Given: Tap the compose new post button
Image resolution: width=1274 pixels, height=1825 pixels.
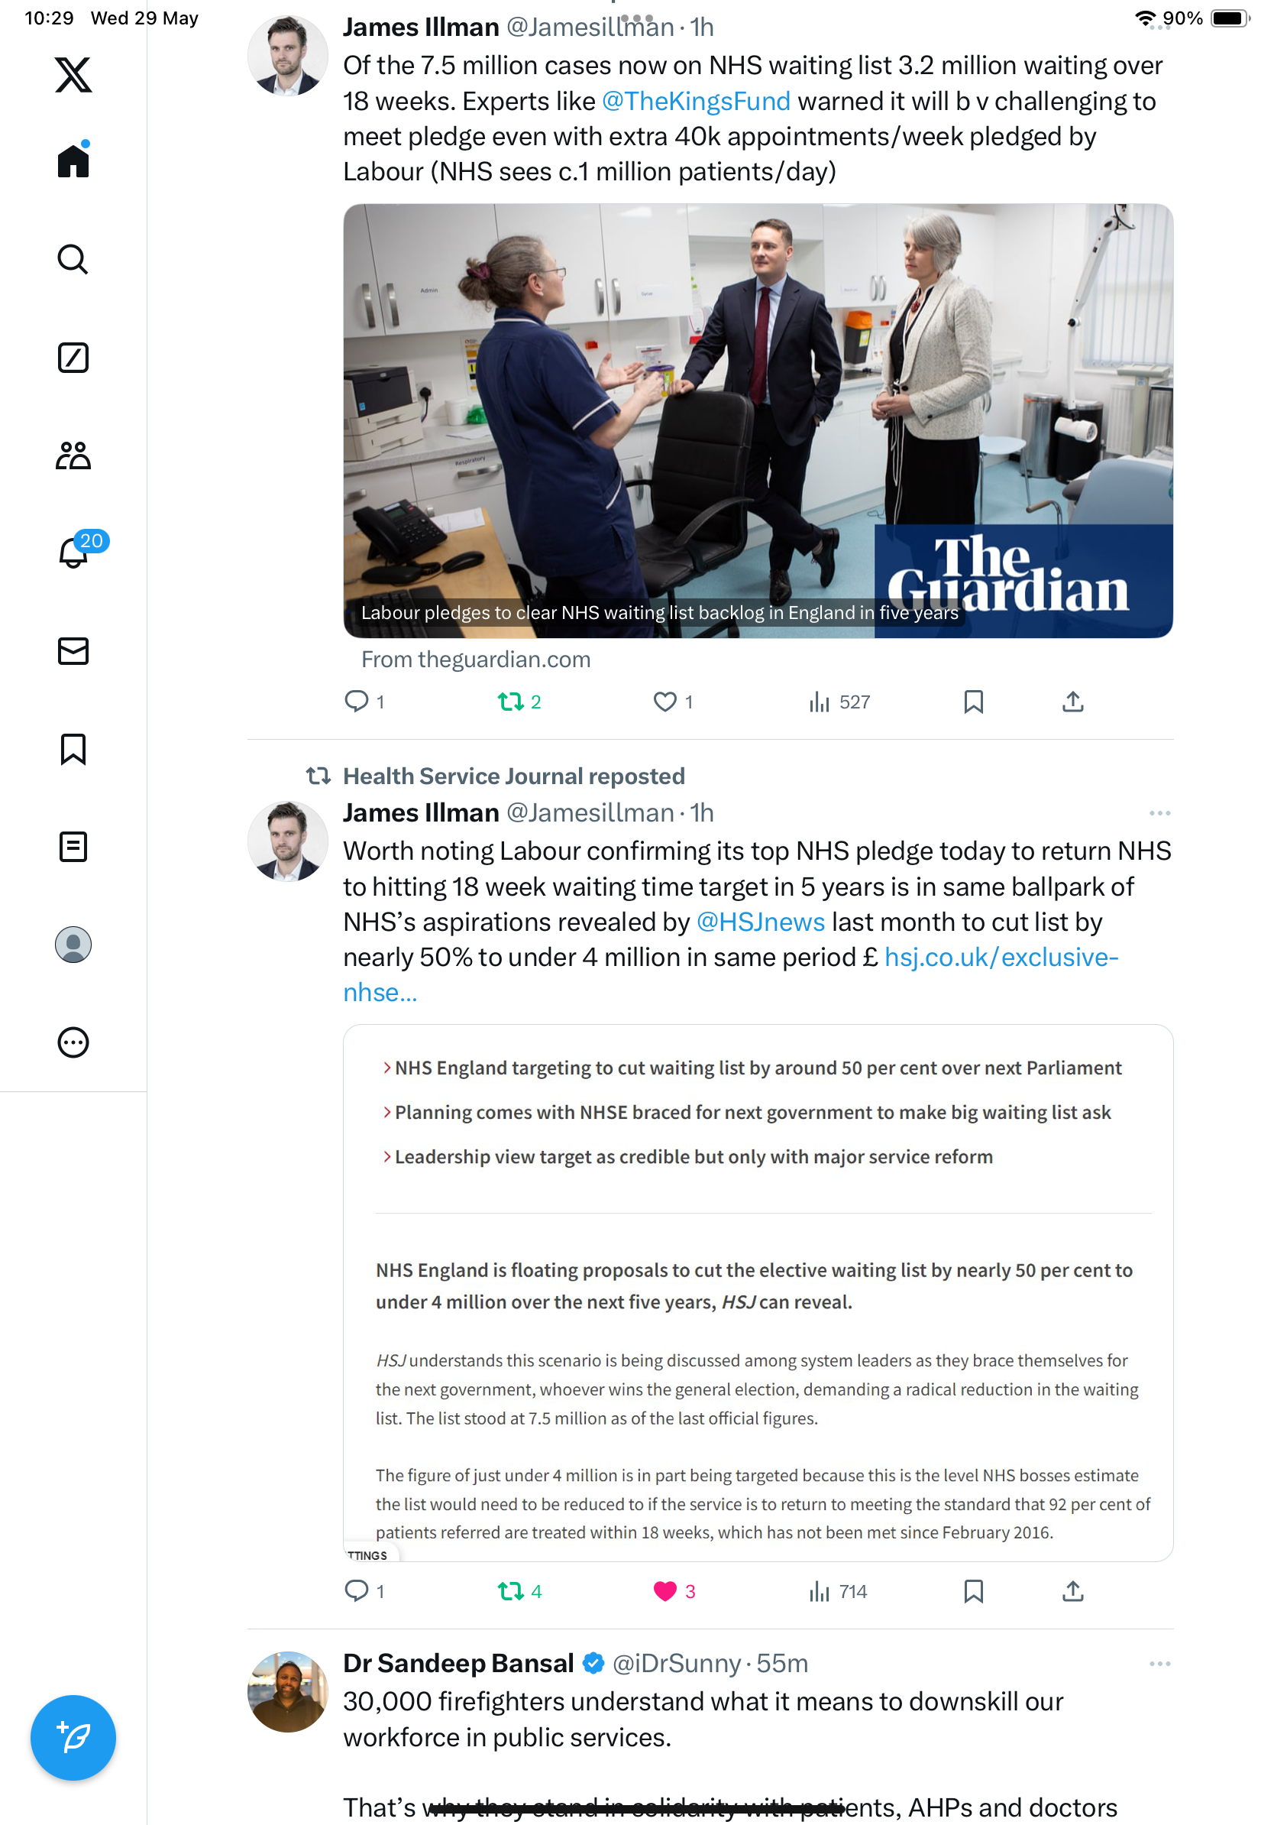Looking at the screenshot, I should pos(73,1738).
